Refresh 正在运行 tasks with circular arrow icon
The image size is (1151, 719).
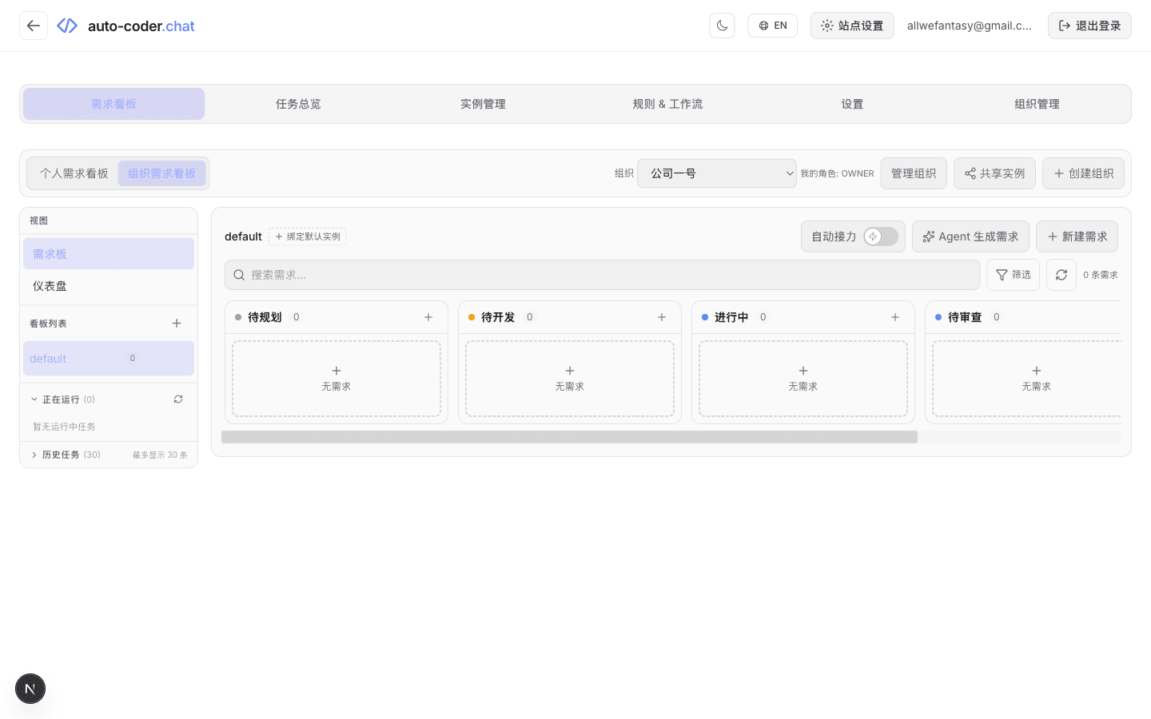178,399
